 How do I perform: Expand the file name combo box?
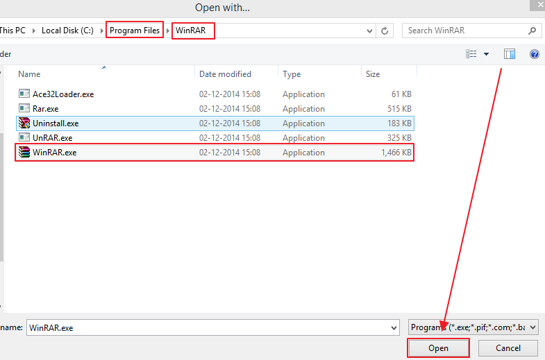click(x=394, y=327)
